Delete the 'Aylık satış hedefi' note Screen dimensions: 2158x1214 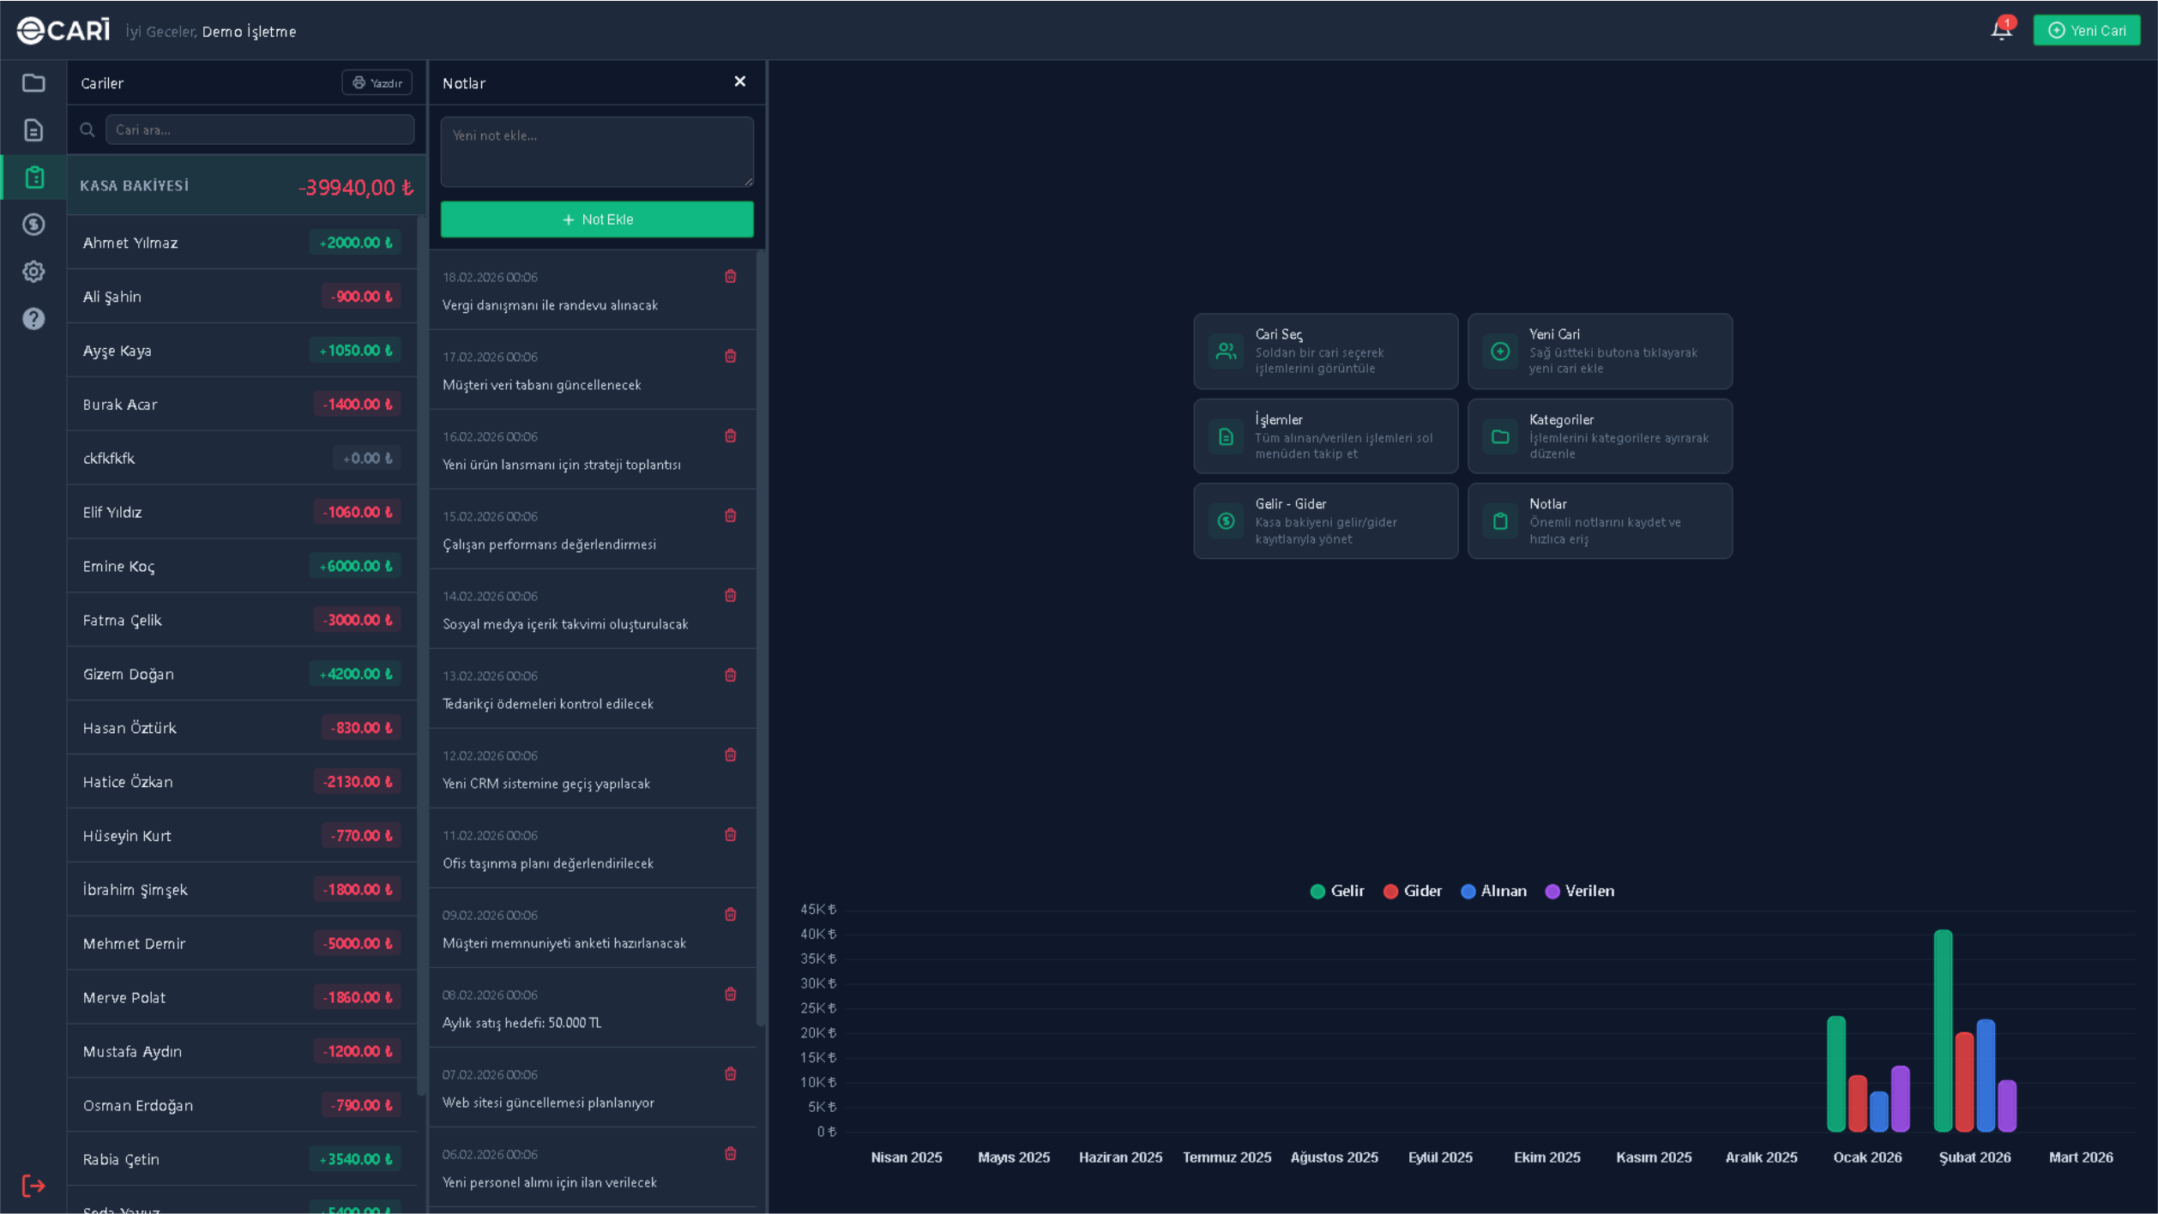click(x=731, y=994)
